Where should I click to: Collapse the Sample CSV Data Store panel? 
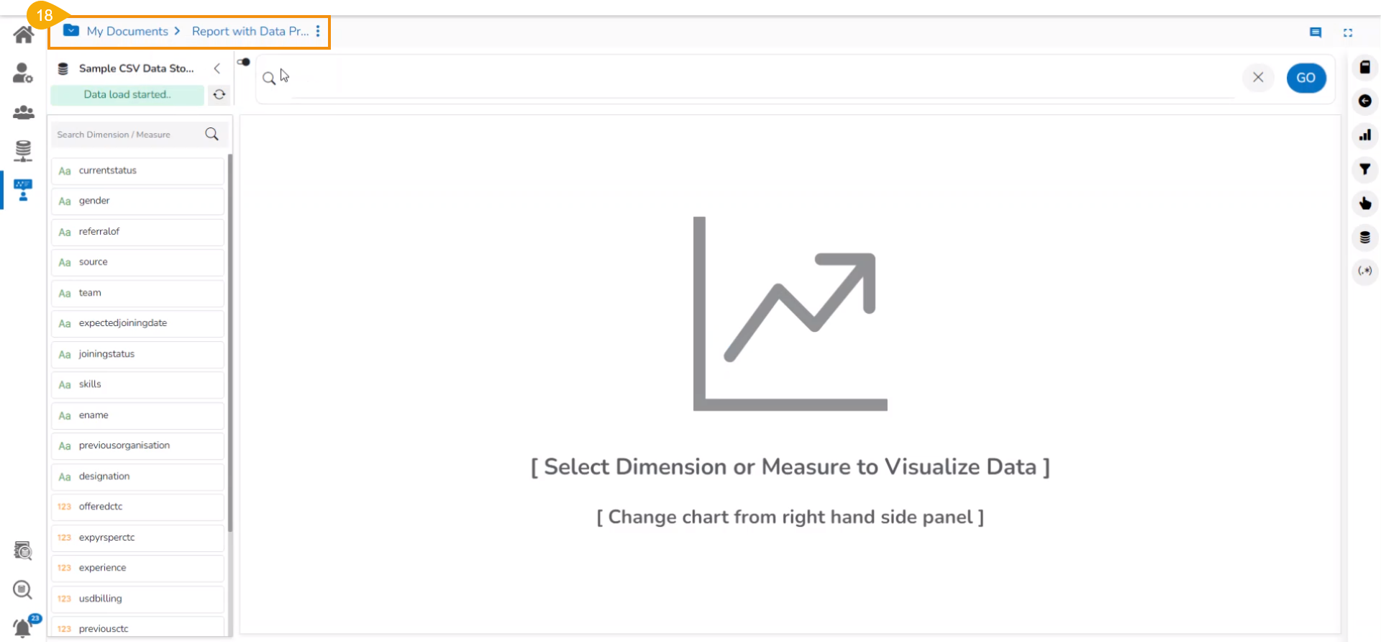point(217,68)
